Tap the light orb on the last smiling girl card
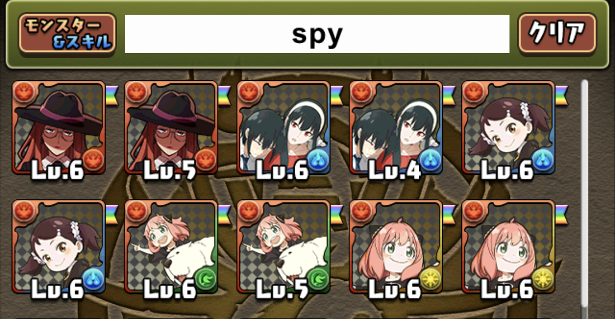This screenshot has width=615, height=319. (x=543, y=280)
